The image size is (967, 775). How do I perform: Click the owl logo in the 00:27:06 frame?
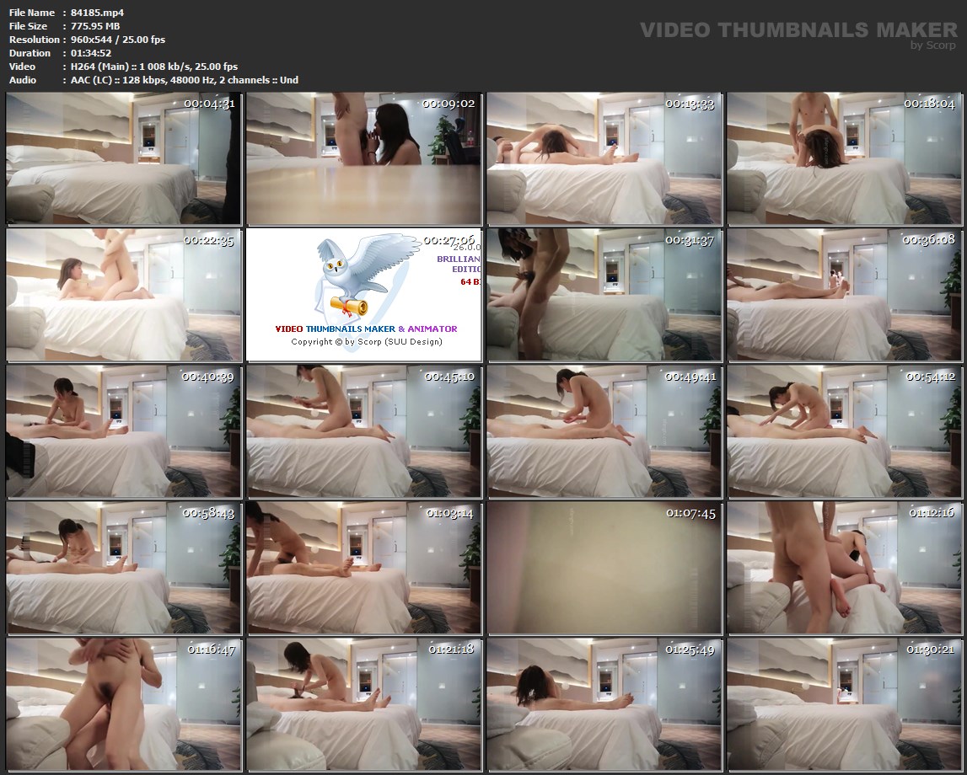tap(368, 274)
